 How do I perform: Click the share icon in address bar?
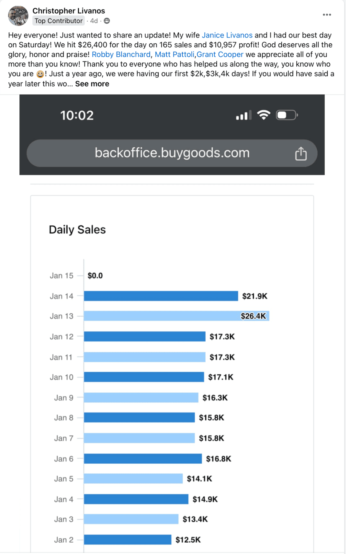(x=301, y=154)
